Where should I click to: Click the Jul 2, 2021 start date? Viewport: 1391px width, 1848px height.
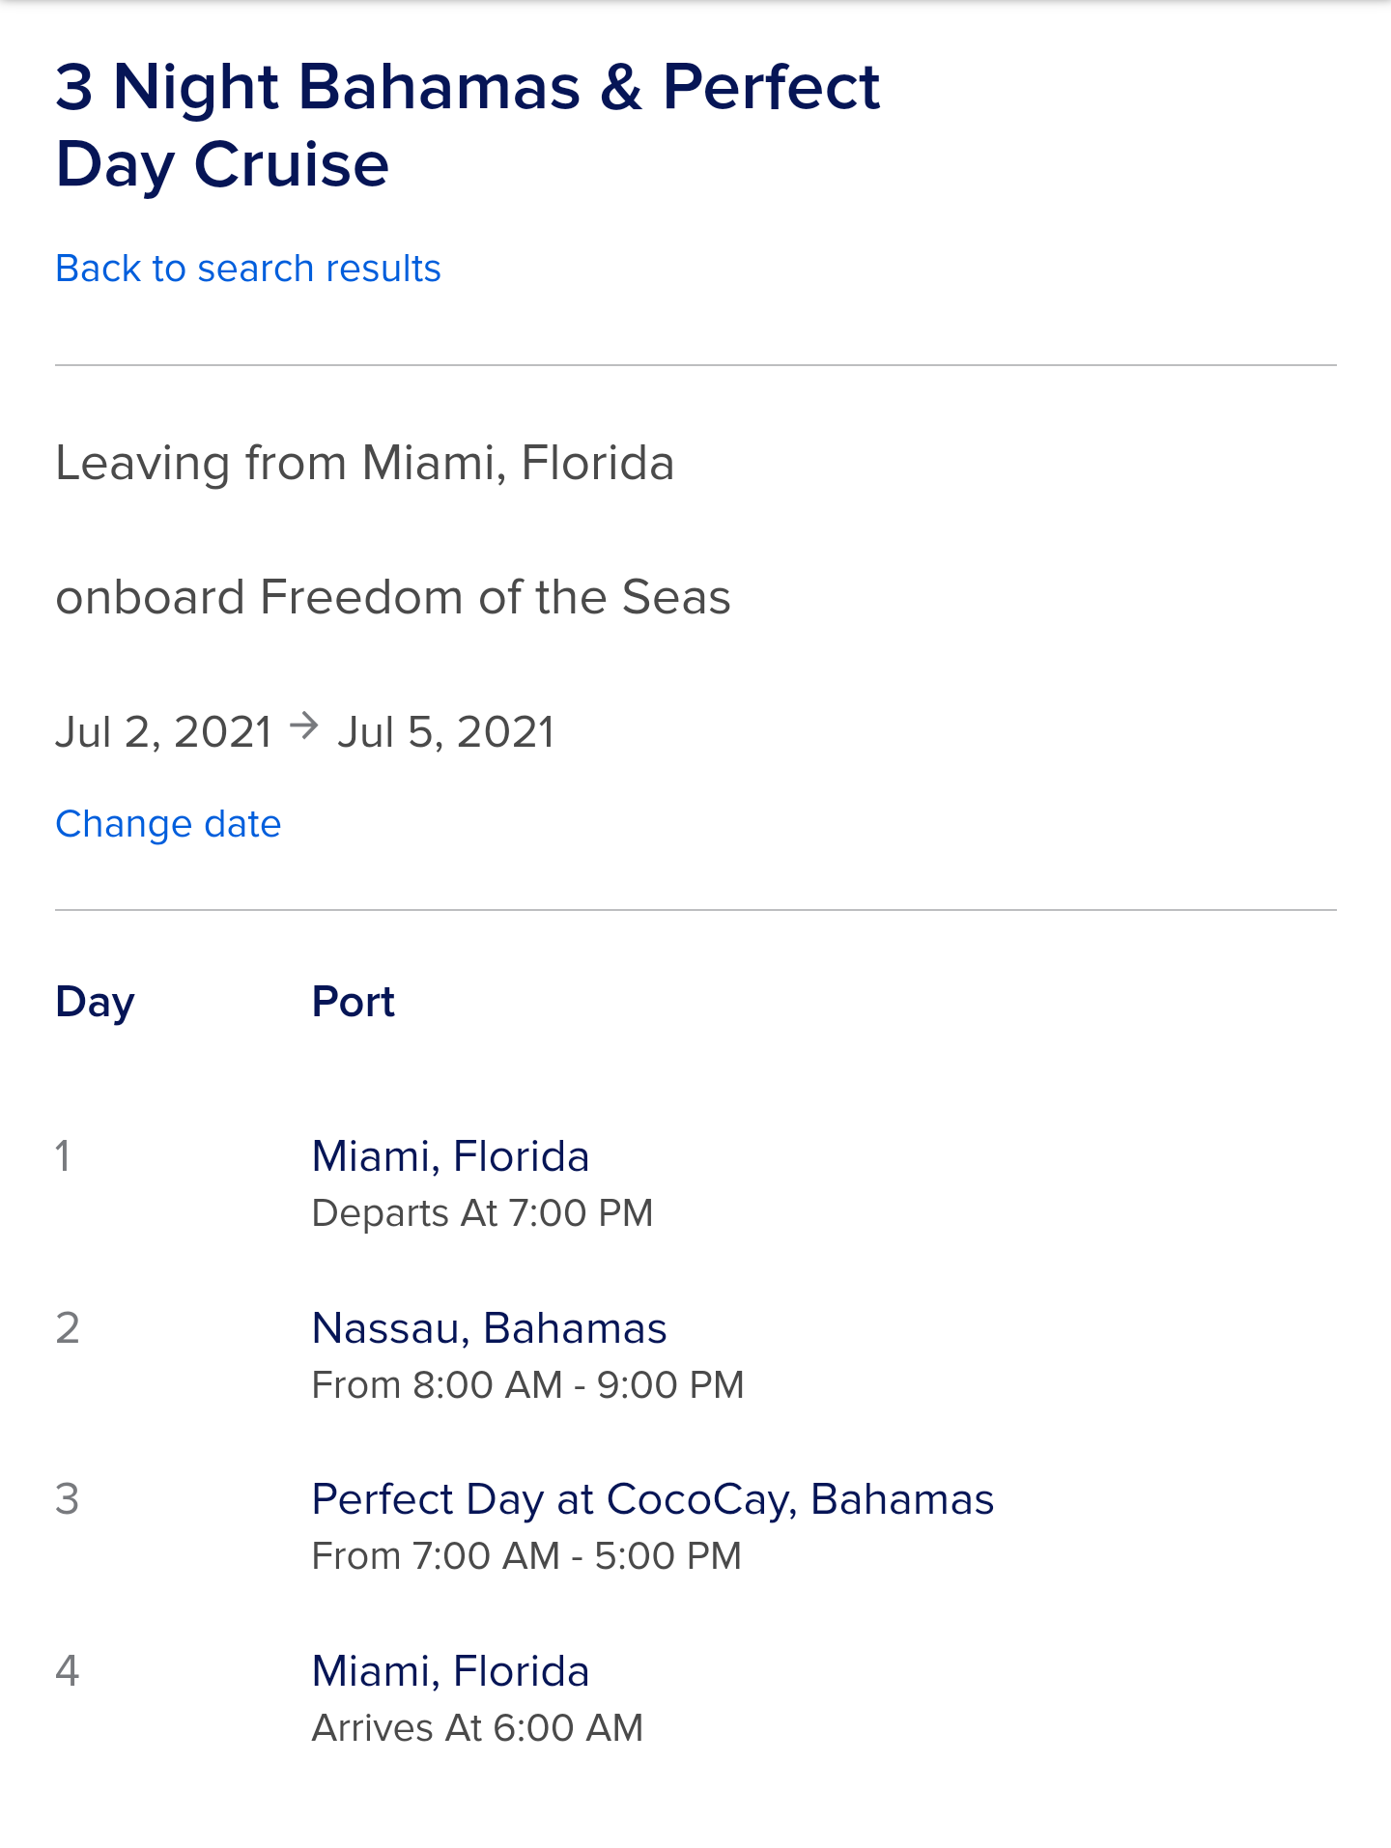164,732
